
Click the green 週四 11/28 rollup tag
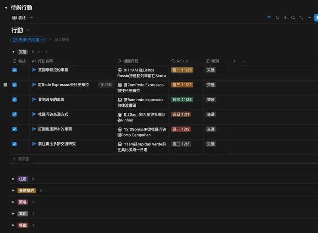[x=182, y=99]
